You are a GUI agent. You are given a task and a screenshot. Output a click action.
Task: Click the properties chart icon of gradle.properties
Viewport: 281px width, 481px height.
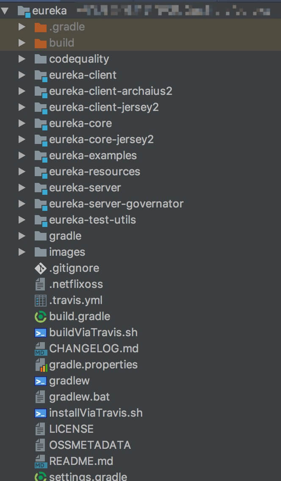coord(41,365)
